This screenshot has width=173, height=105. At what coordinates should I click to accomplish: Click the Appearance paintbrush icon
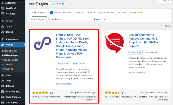coord(3,39)
